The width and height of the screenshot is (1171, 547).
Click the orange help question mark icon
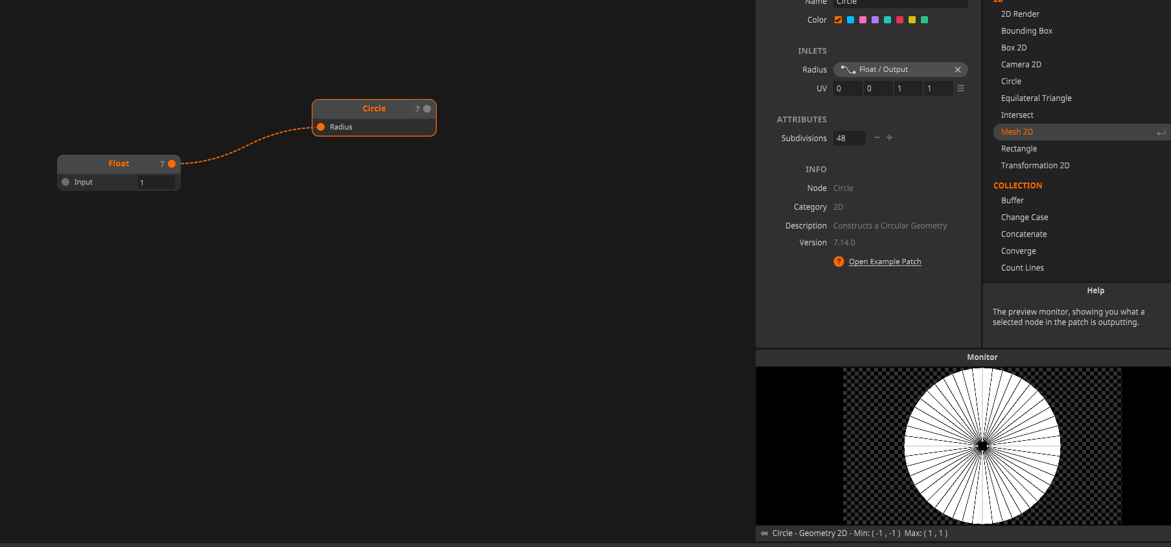coord(839,262)
